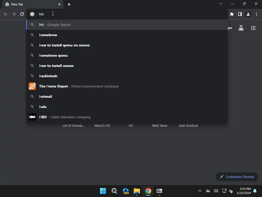Click the muted volume tray icon
Image resolution: width=262 pixels, height=197 pixels.
pos(231,191)
